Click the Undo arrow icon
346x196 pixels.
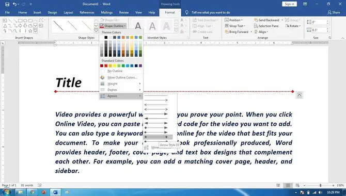pos(14,4)
